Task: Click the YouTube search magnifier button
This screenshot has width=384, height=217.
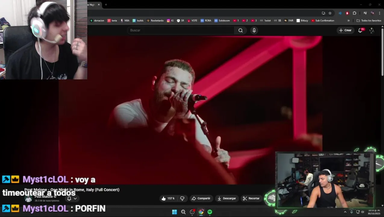Action: 240,30
